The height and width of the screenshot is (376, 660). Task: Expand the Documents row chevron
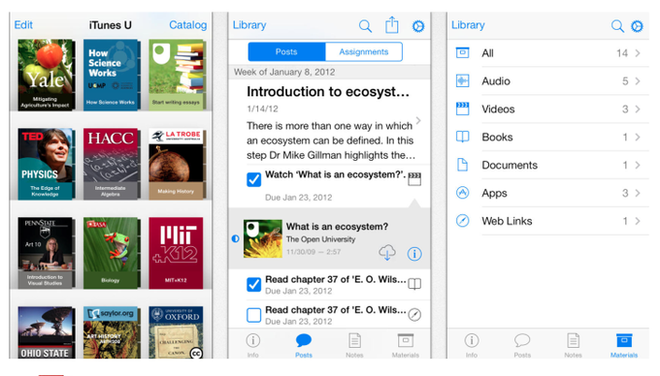click(638, 165)
